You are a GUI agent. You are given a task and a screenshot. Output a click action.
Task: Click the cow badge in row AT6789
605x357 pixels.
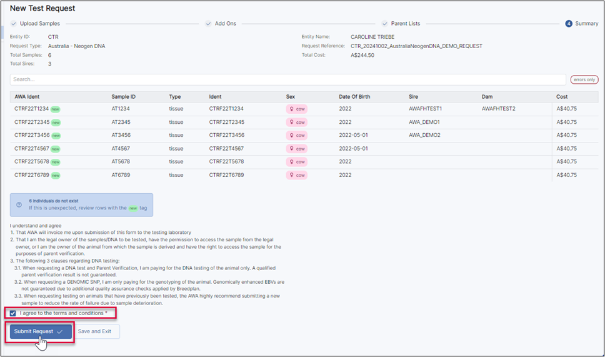297,175
